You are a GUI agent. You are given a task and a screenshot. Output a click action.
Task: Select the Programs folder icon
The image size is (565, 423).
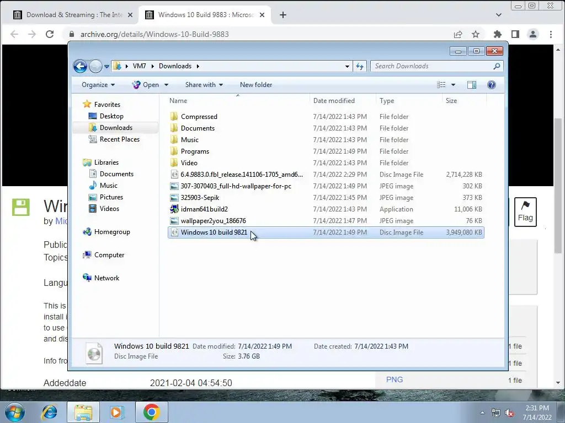[x=174, y=151]
